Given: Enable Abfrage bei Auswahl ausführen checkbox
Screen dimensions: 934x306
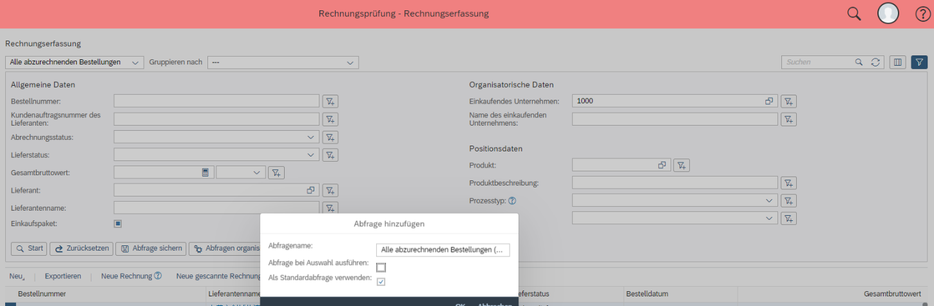Looking at the screenshot, I should click(x=381, y=267).
